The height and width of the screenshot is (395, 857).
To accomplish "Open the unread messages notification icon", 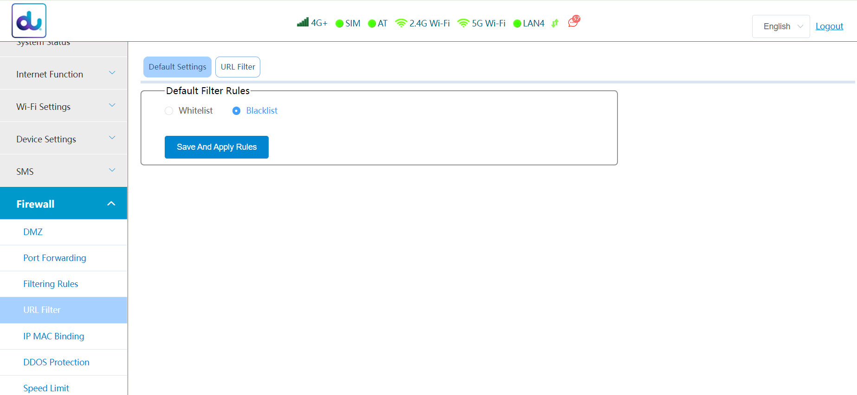I will tap(573, 22).
